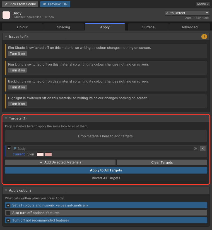The image size is (212, 230).
Task: Click the Auto → Skin 100% label
Action: coord(197,18)
